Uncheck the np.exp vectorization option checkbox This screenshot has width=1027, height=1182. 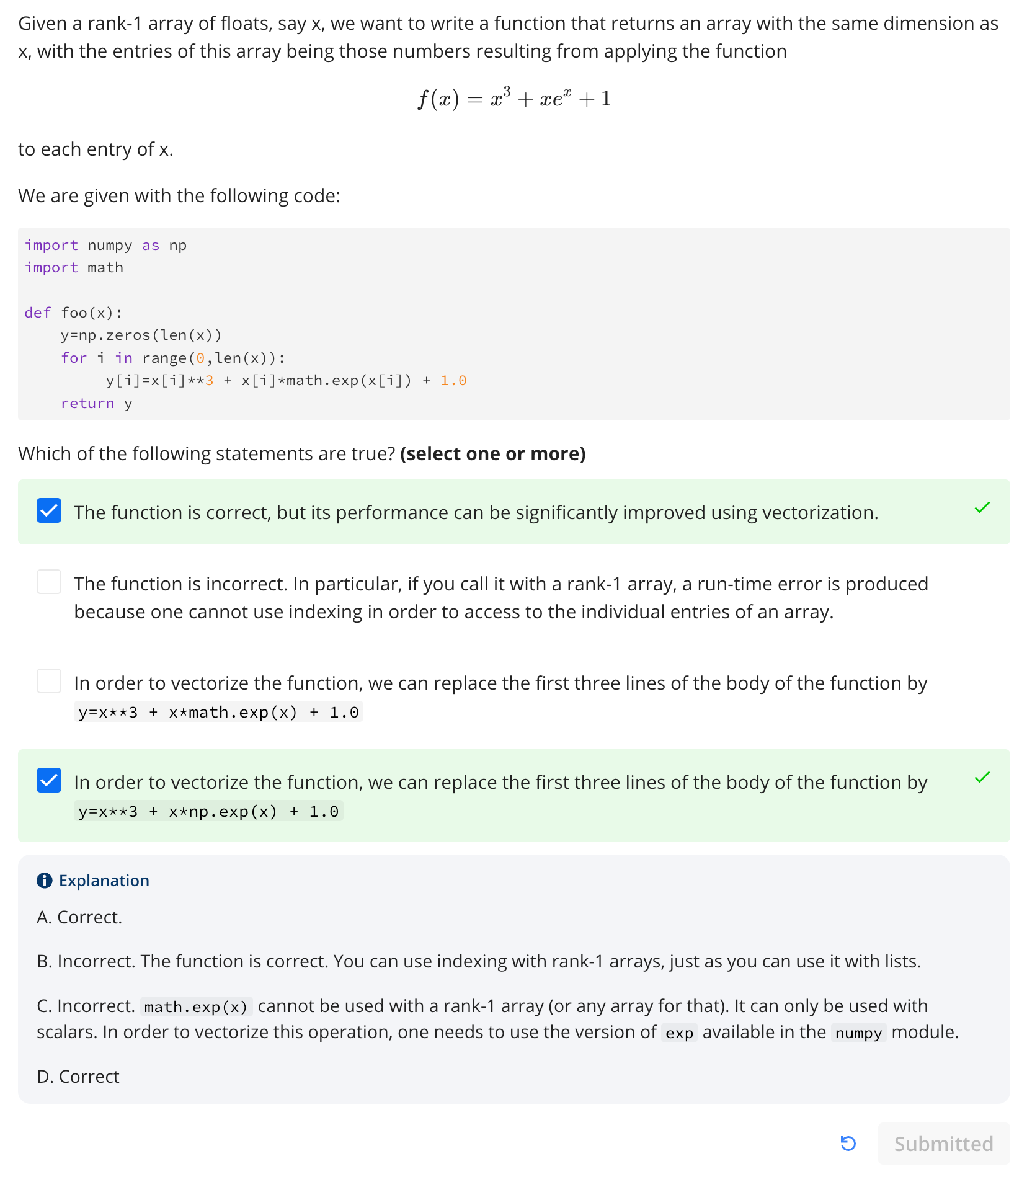[x=49, y=780]
